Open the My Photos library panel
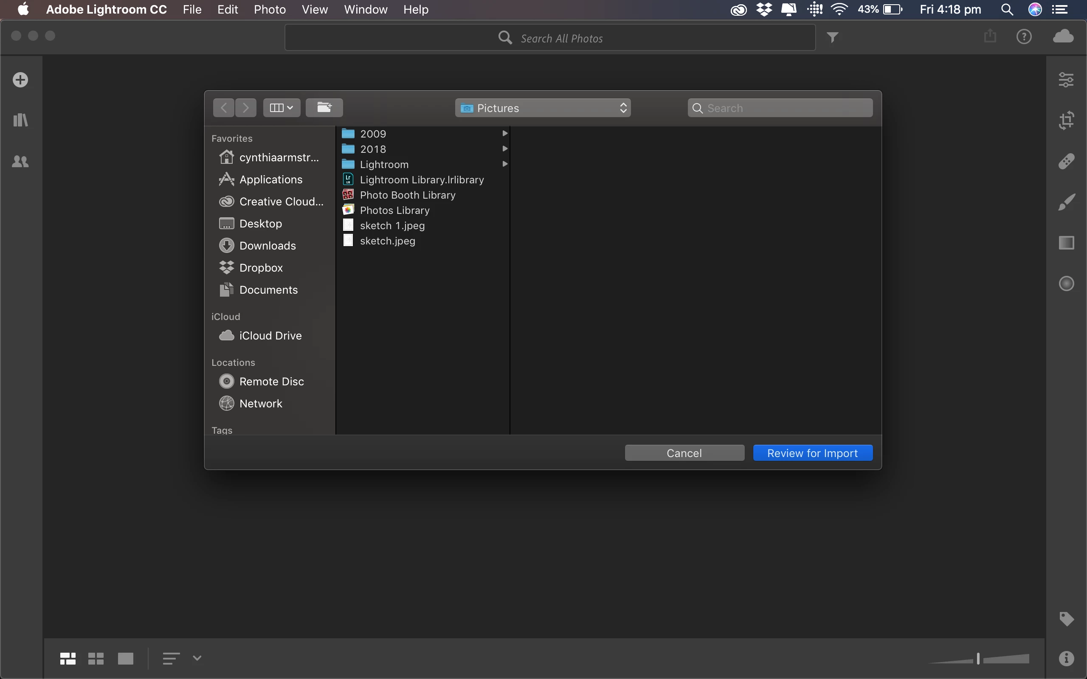Viewport: 1087px width, 679px height. pos(20,120)
